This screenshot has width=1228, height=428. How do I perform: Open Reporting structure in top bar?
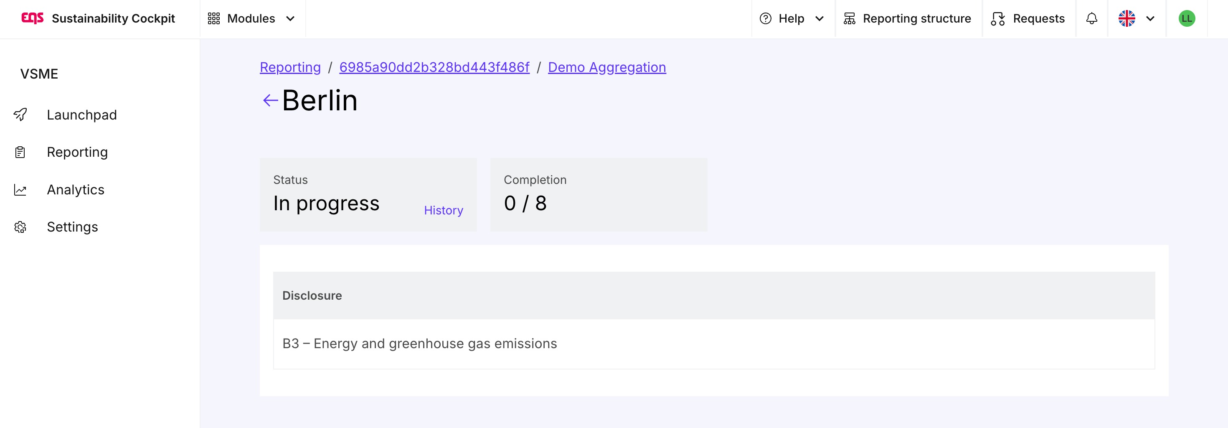(907, 19)
